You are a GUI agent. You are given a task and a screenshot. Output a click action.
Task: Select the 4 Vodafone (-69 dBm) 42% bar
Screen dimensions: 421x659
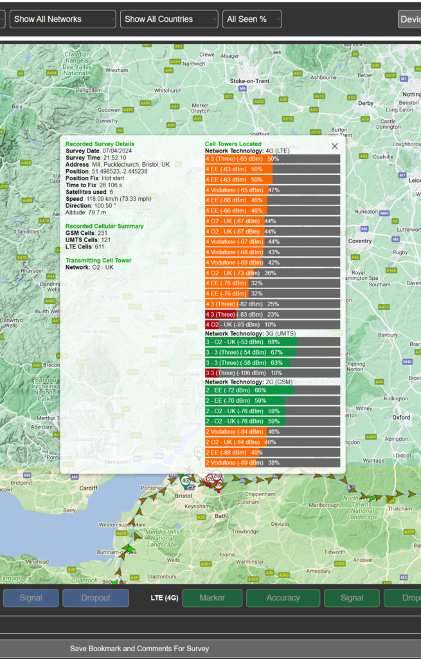pos(273,263)
